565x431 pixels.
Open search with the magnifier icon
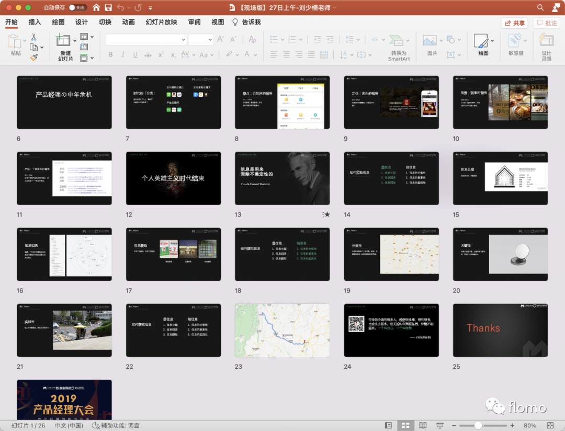[540, 7]
